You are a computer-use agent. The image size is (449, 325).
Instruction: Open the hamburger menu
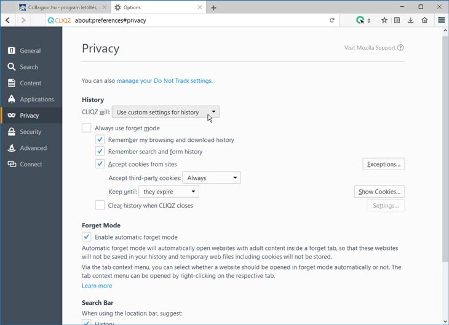pyautogui.click(x=441, y=20)
